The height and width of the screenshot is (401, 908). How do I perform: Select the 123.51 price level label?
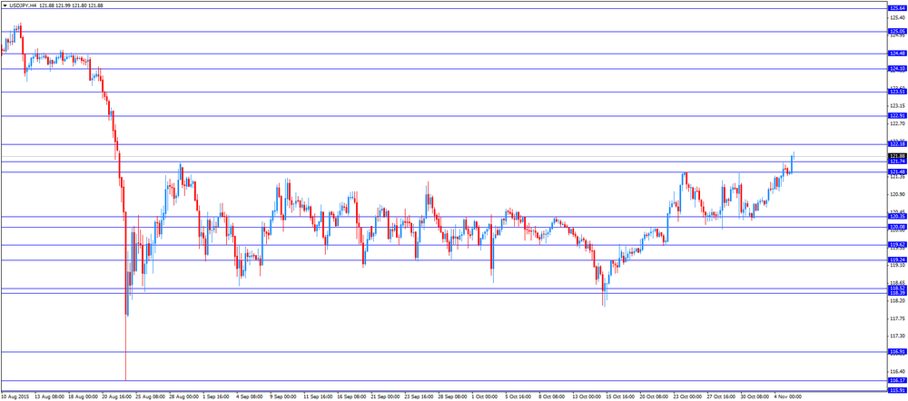pos(897,92)
